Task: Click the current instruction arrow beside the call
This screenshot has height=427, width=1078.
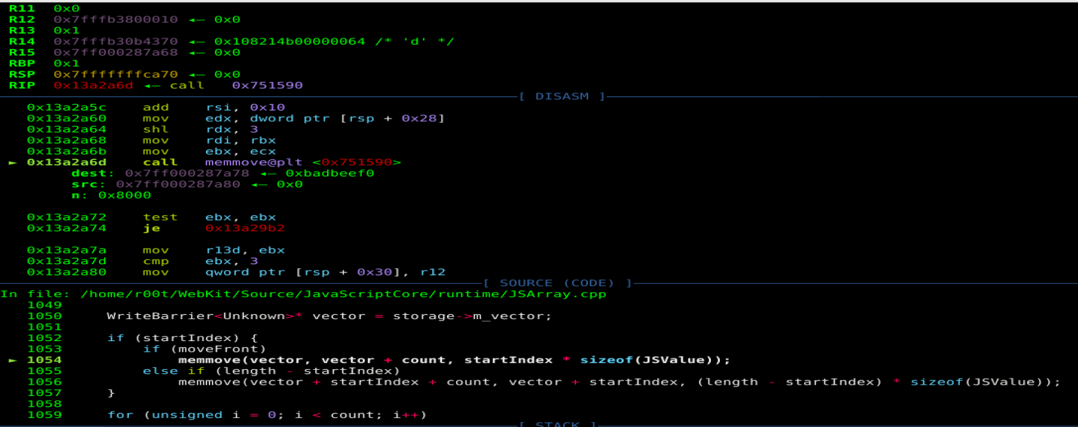Action: coord(13,162)
